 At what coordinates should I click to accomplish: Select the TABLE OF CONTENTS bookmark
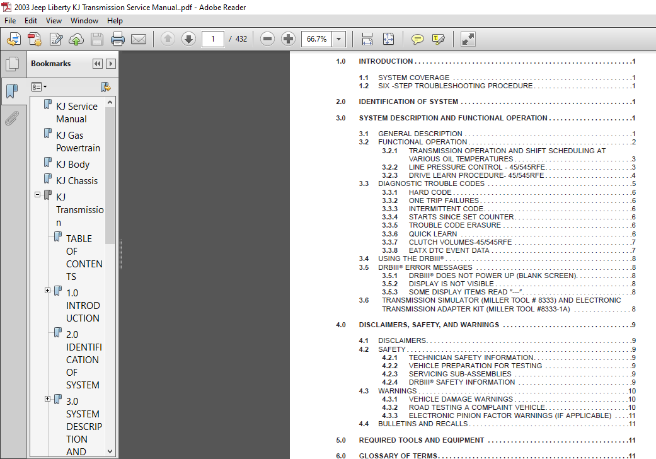click(84, 257)
